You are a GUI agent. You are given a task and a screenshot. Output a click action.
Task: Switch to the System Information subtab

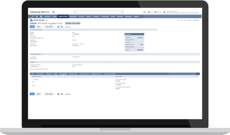click(x=110, y=74)
